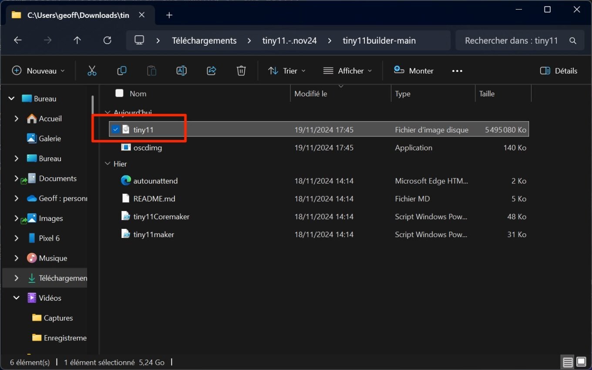Screen dimensions: 592x370
Task: Refresh the current folder
Action: click(x=108, y=41)
